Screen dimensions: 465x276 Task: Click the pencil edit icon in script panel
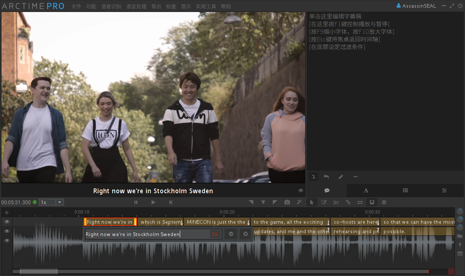(340, 177)
